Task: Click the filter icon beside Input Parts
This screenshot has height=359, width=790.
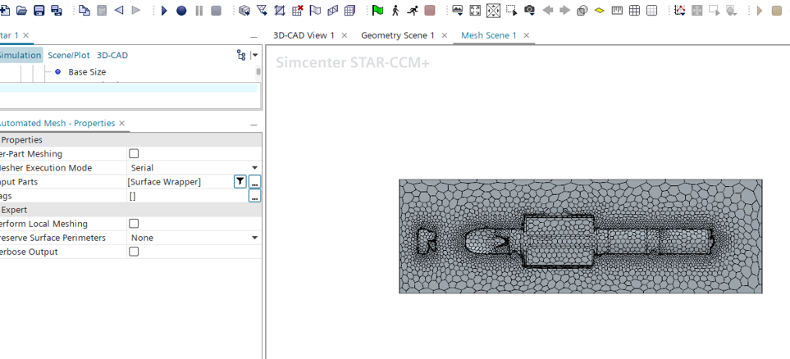Action: pos(240,182)
